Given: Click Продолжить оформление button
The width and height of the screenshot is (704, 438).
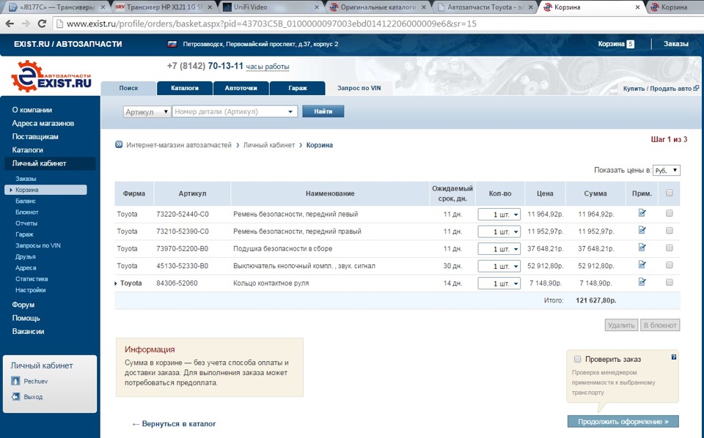Looking at the screenshot, I should pyautogui.click(x=623, y=421).
